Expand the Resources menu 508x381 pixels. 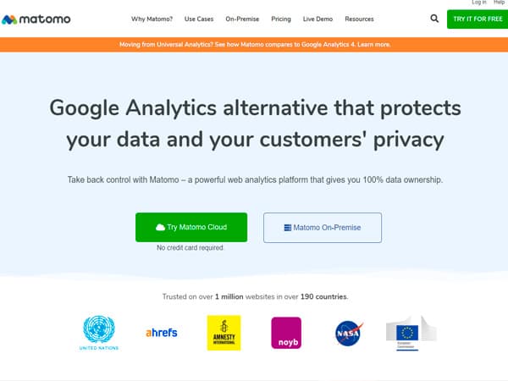point(359,19)
